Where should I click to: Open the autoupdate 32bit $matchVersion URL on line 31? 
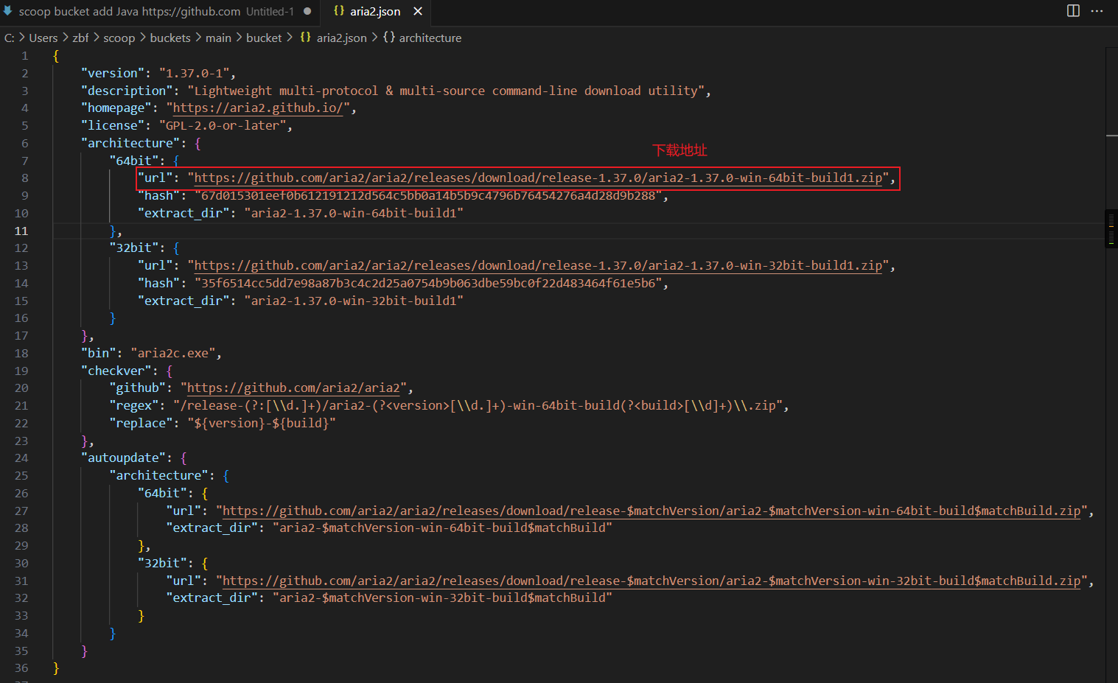coord(651,581)
